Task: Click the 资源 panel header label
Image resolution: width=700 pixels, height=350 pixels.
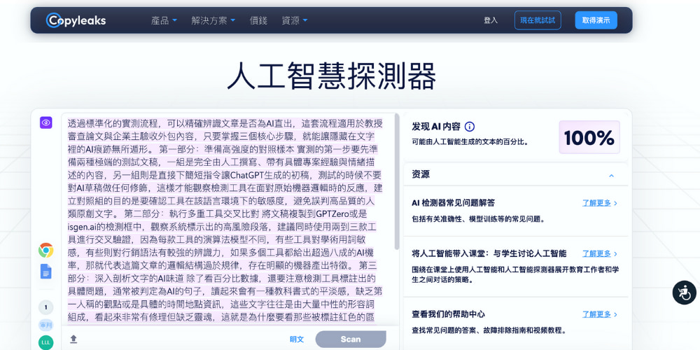Action: pyautogui.click(x=421, y=174)
